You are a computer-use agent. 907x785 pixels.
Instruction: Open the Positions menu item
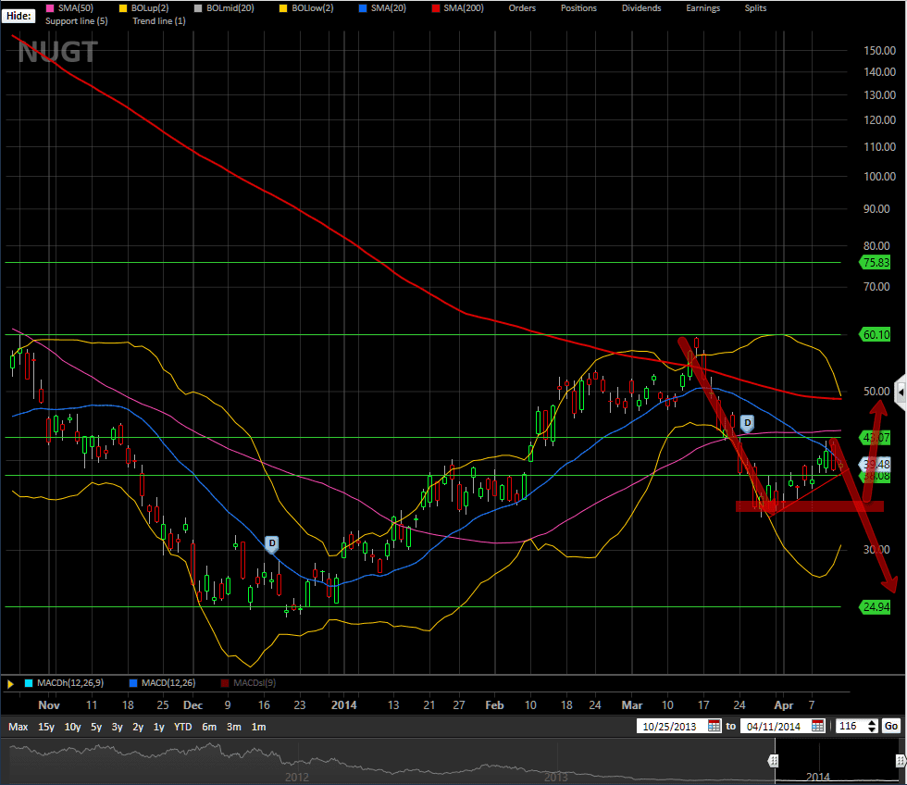(x=578, y=8)
